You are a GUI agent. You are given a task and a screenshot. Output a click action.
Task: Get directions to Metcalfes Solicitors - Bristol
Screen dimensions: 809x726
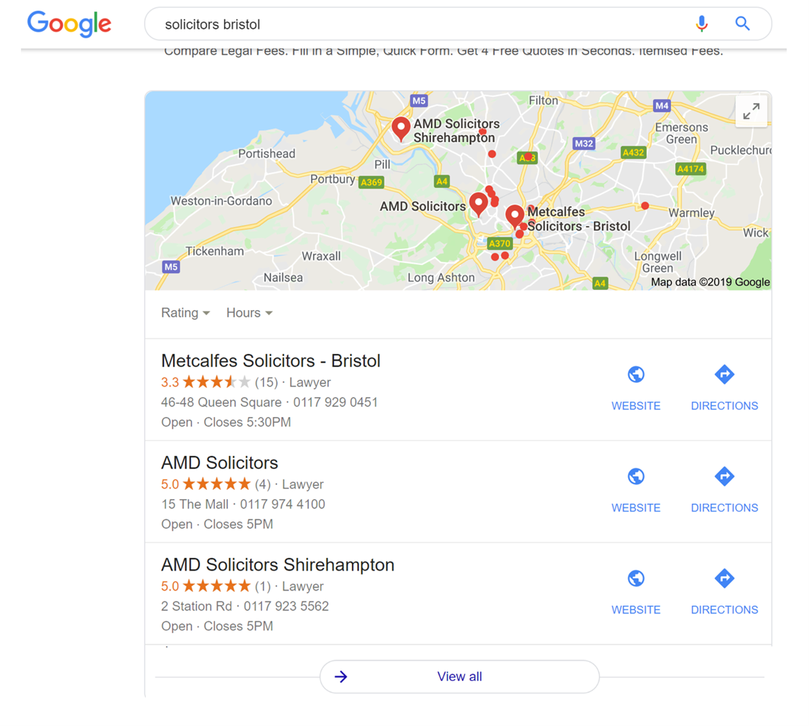coord(724,375)
